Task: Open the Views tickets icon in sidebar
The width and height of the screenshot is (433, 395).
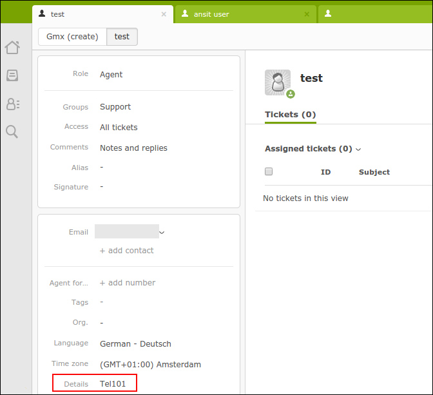Action: pyautogui.click(x=12, y=75)
